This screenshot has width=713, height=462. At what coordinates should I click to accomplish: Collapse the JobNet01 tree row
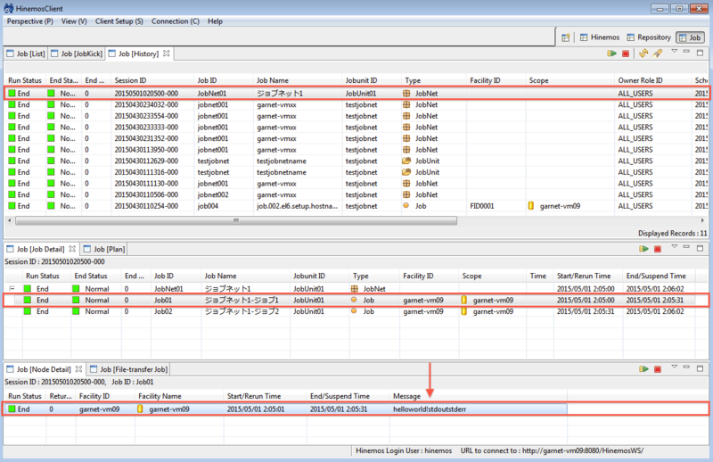[x=12, y=289]
